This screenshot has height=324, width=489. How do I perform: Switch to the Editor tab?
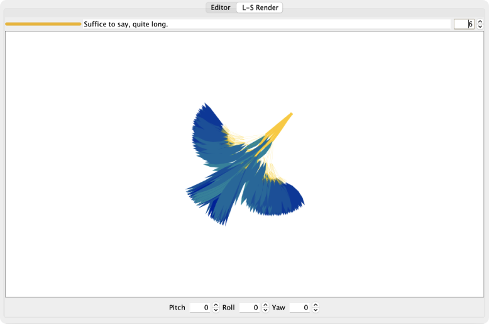[x=221, y=8]
